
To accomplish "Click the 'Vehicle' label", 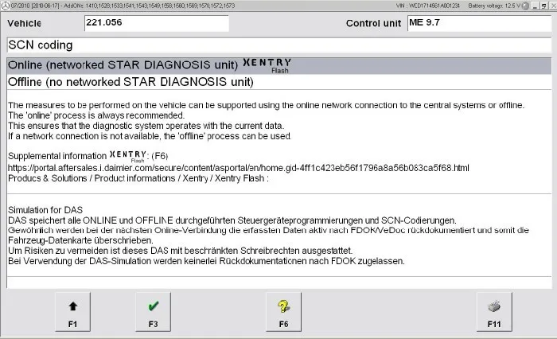I will [x=24, y=23].
